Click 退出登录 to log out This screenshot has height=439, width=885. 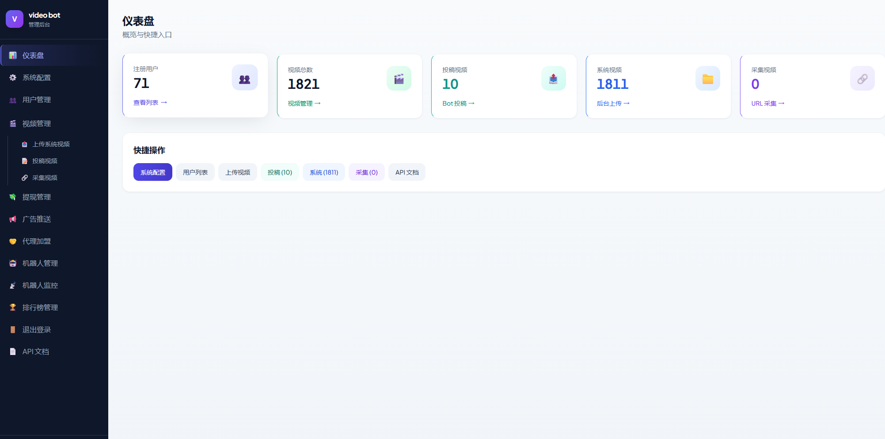(x=36, y=330)
